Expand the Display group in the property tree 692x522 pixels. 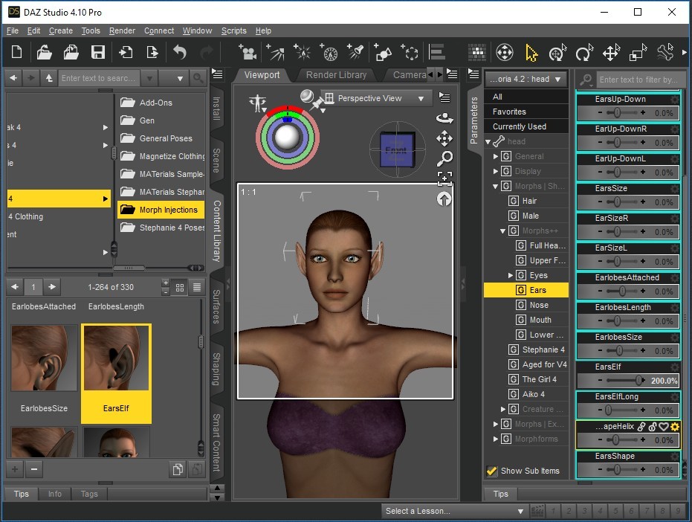[x=495, y=171]
